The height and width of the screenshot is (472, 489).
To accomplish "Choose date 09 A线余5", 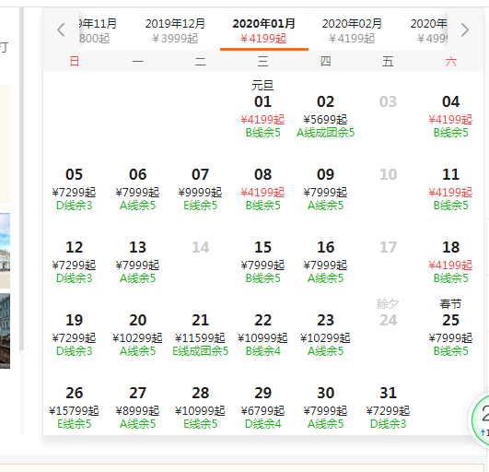I will [326, 189].
